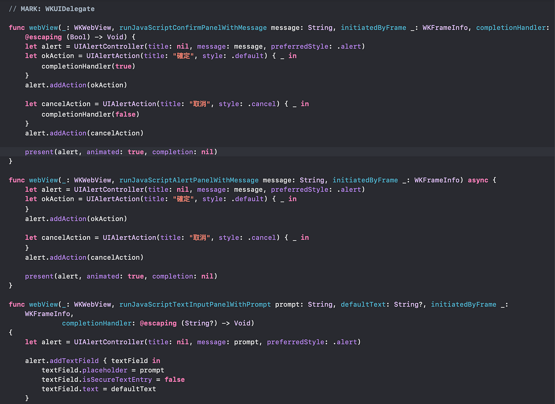Click the @escaping keyword below the first func

click(43, 37)
